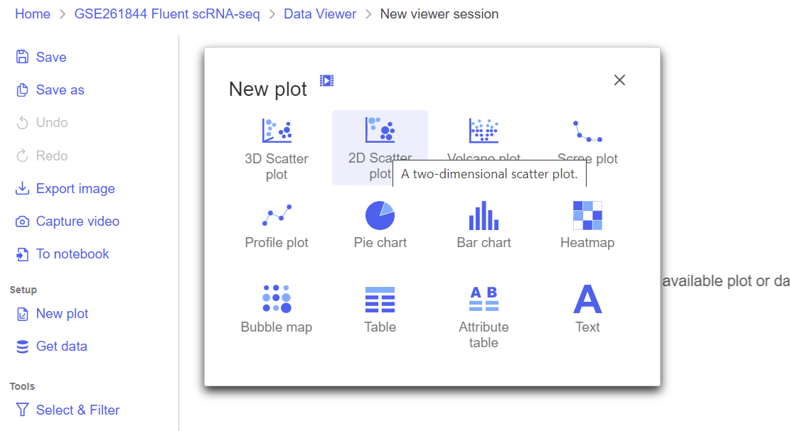Pick the Volcano plot icon
This screenshot has height=431, width=790.
(x=484, y=131)
